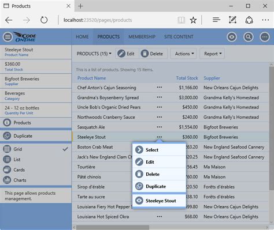Sort by the Total Stock column header
The width and height of the screenshot is (274, 230).
coord(187,78)
